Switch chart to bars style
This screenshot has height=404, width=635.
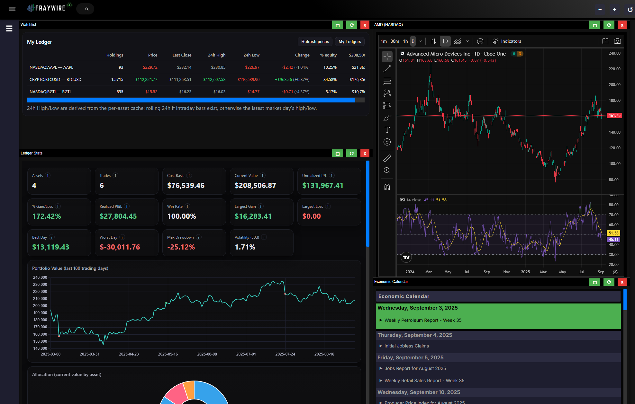(433, 41)
